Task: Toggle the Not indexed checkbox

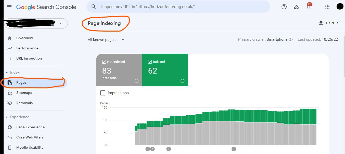Action: click(104, 62)
